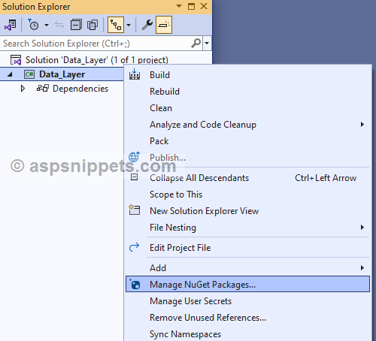
Task: Toggle Preview Selected Items button
Action: 164,25
